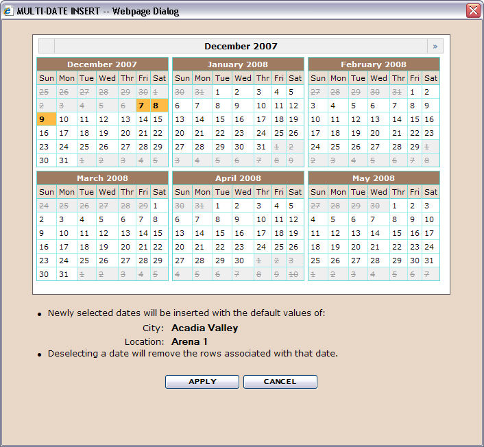Select March 1 in March 2008 calendar
The image size is (484, 447).
pos(159,206)
